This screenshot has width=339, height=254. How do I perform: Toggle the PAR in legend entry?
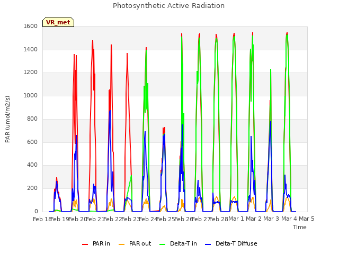coord(96,243)
